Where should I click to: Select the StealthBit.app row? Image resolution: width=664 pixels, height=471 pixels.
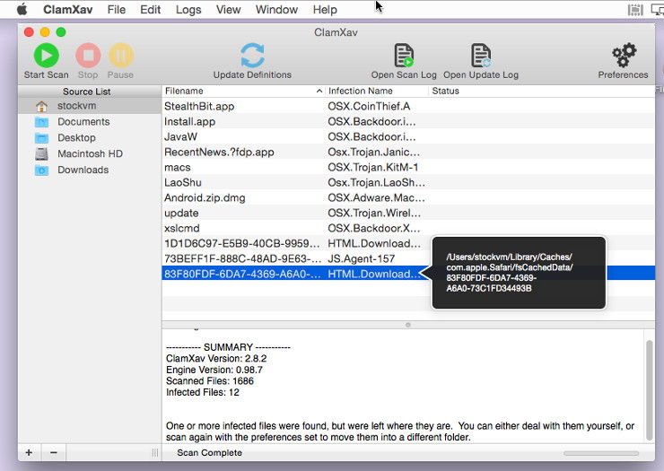tap(408, 107)
